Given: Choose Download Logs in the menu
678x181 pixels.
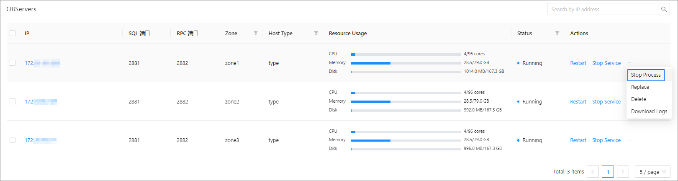Looking at the screenshot, I should pyautogui.click(x=649, y=111).
